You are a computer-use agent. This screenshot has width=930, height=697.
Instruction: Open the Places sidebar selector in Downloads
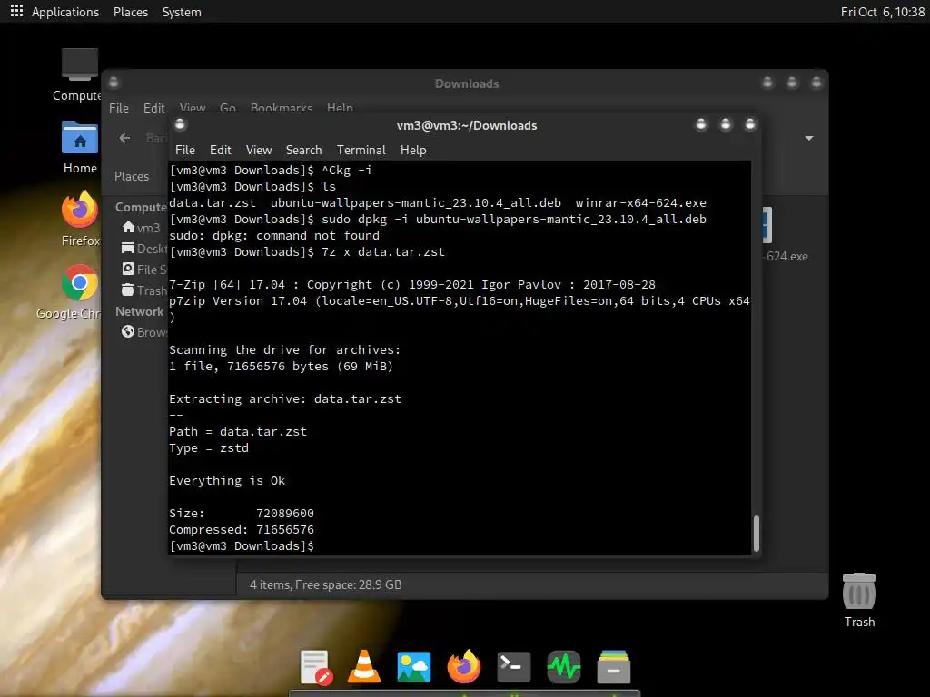pyautogui.click(x=132, y=176)
